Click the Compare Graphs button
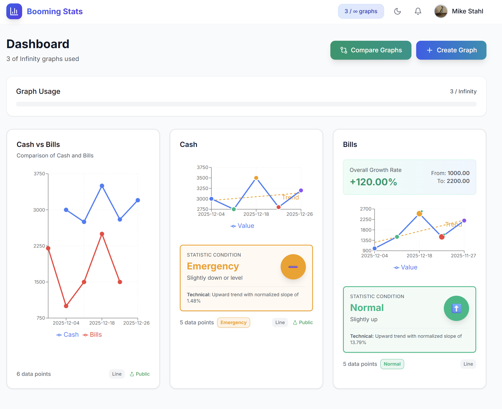Viewport: 502px width, 409px height. (371, 50)
